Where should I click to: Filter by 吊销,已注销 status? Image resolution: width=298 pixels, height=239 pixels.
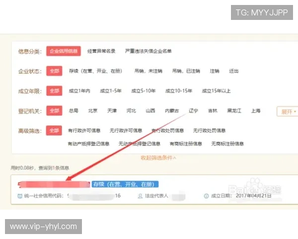point(186,71)
